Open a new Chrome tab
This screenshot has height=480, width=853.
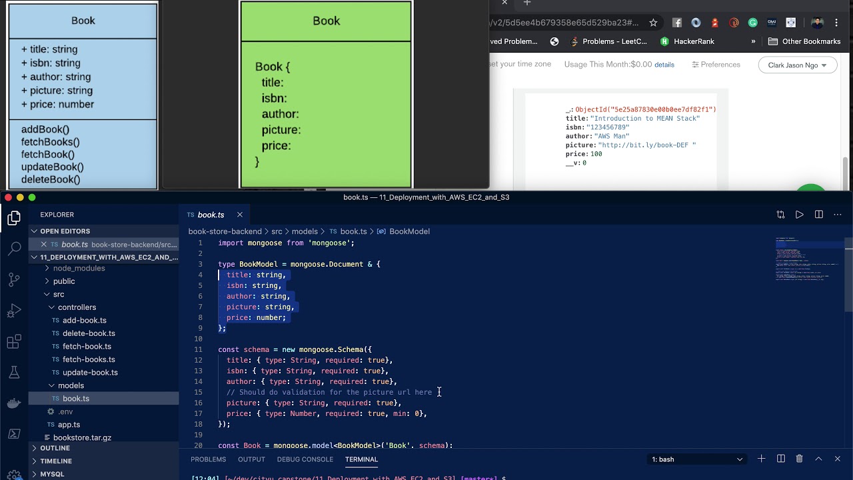(527, 3)
